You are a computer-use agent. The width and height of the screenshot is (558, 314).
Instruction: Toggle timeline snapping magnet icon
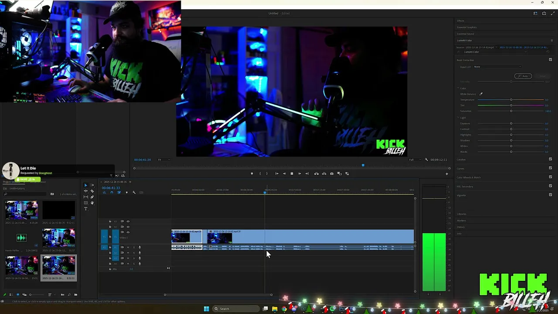112,192
